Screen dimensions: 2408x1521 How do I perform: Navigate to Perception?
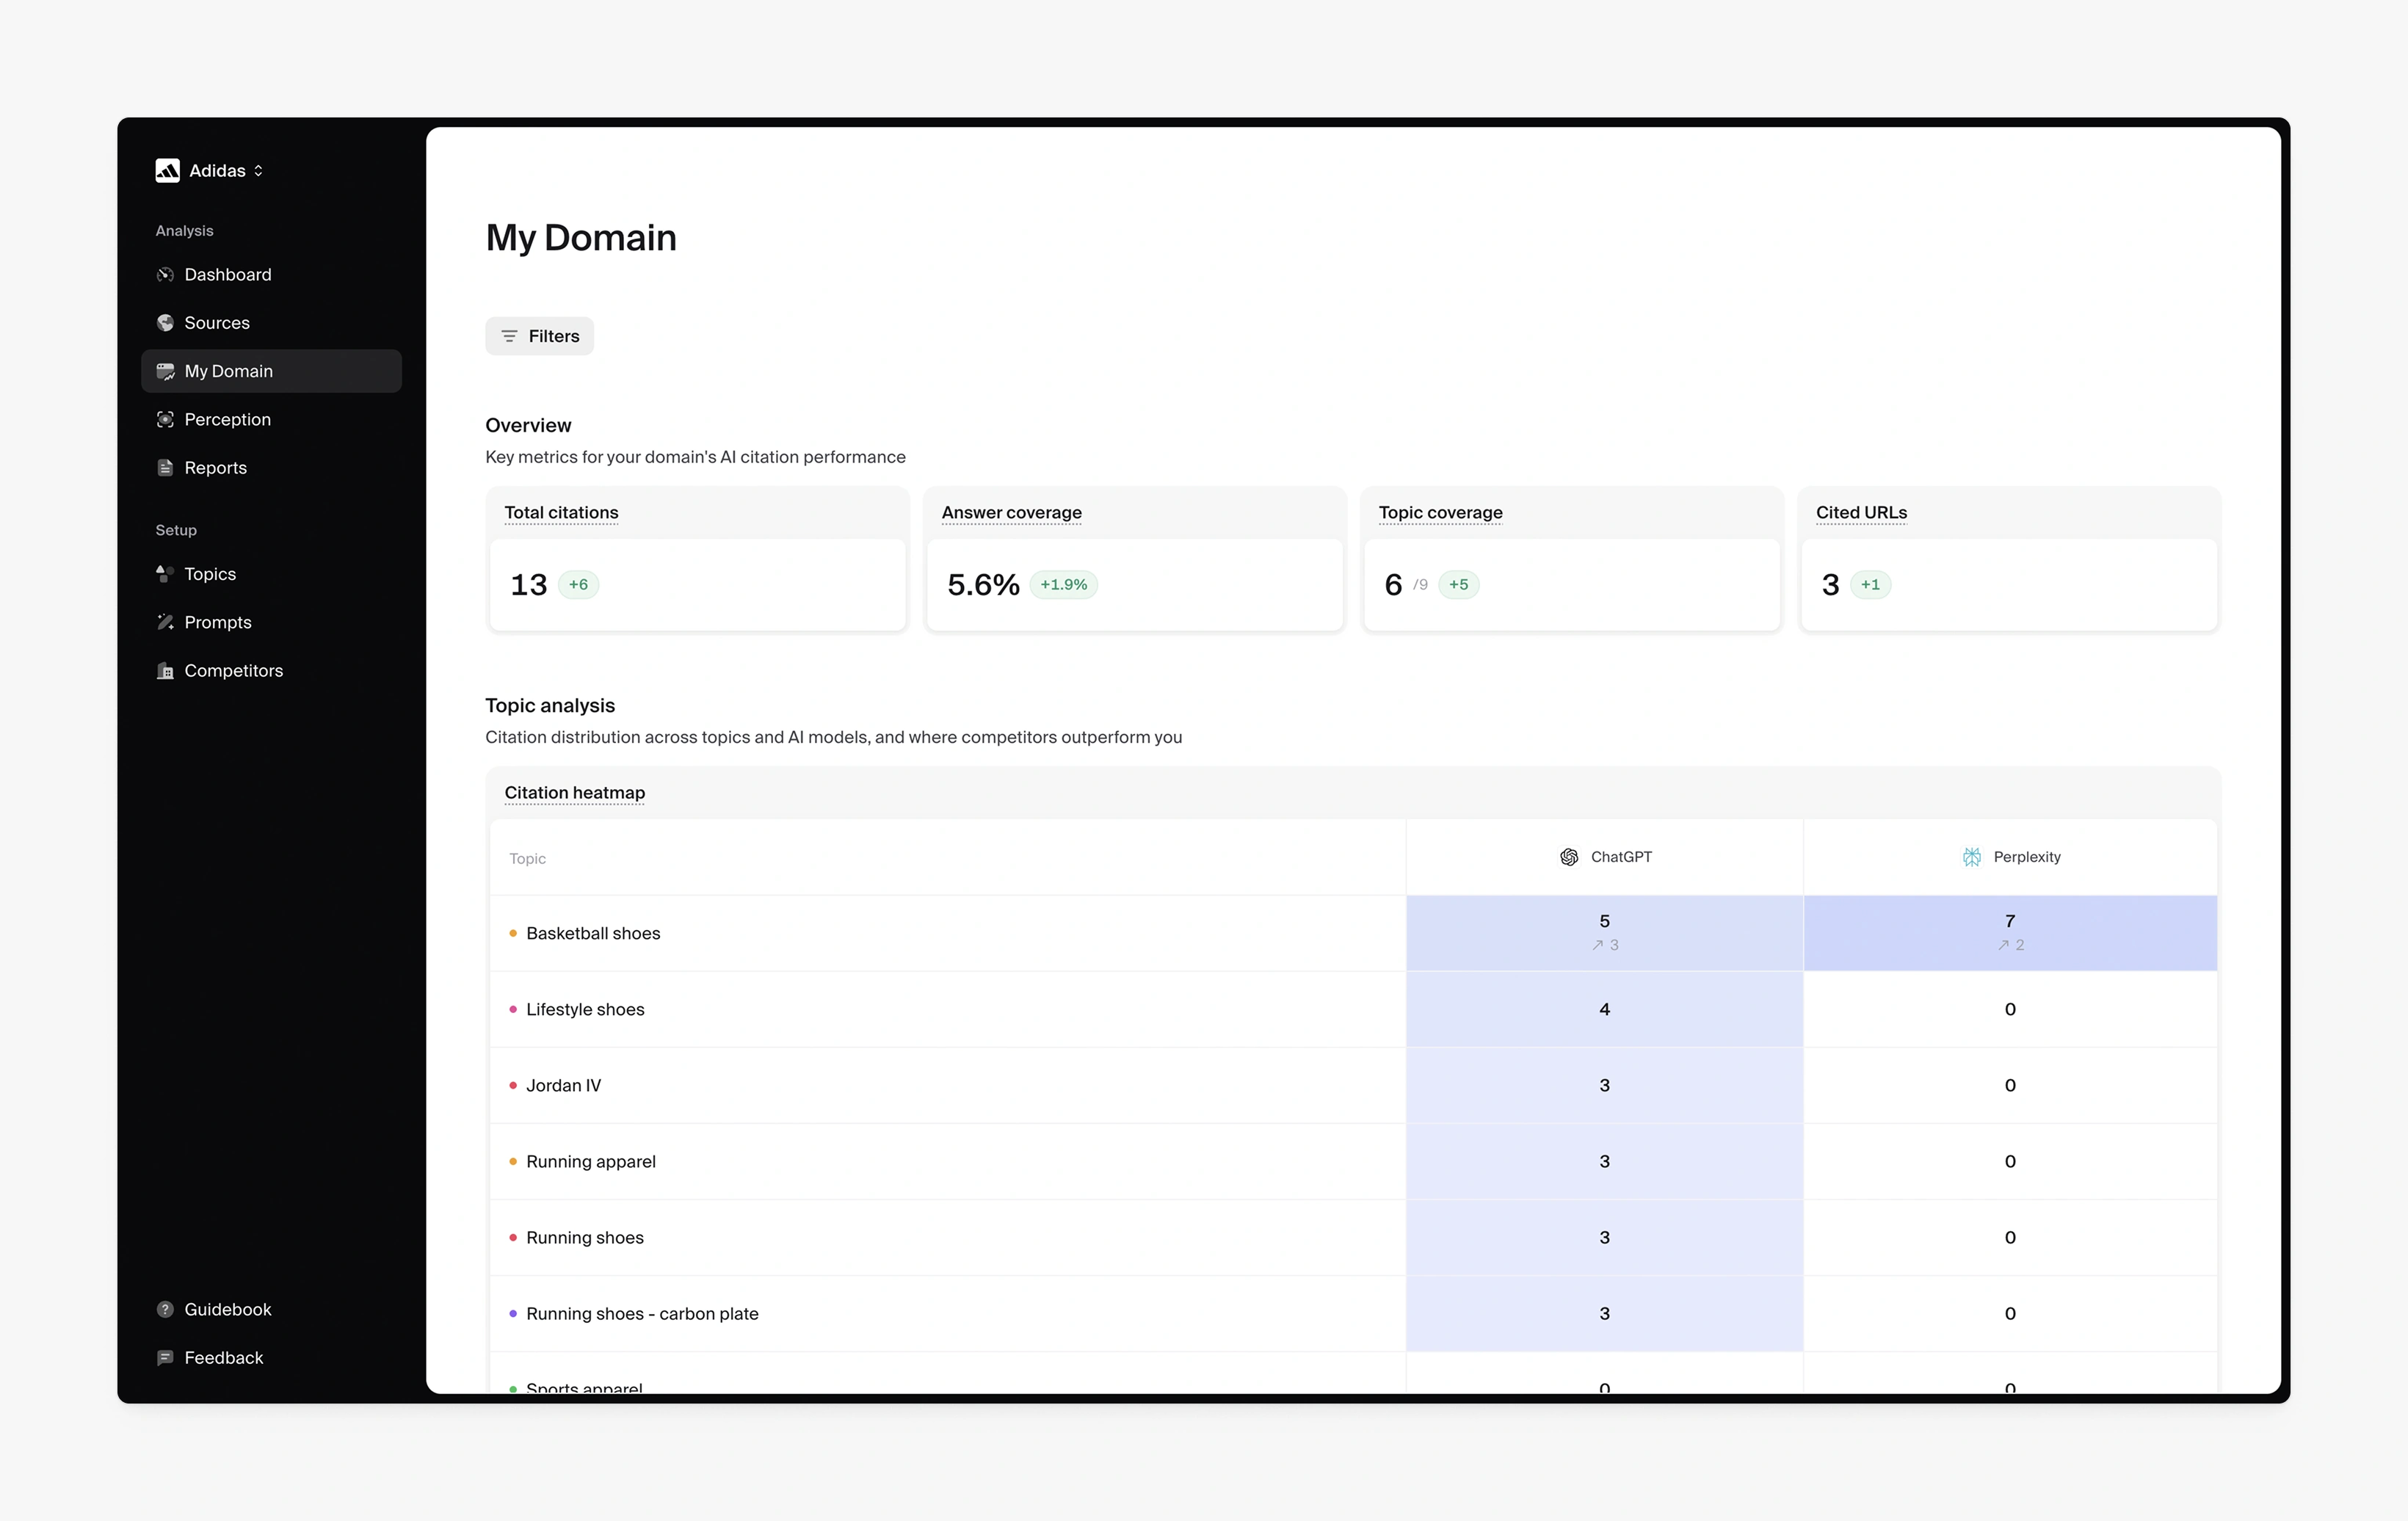272,420
